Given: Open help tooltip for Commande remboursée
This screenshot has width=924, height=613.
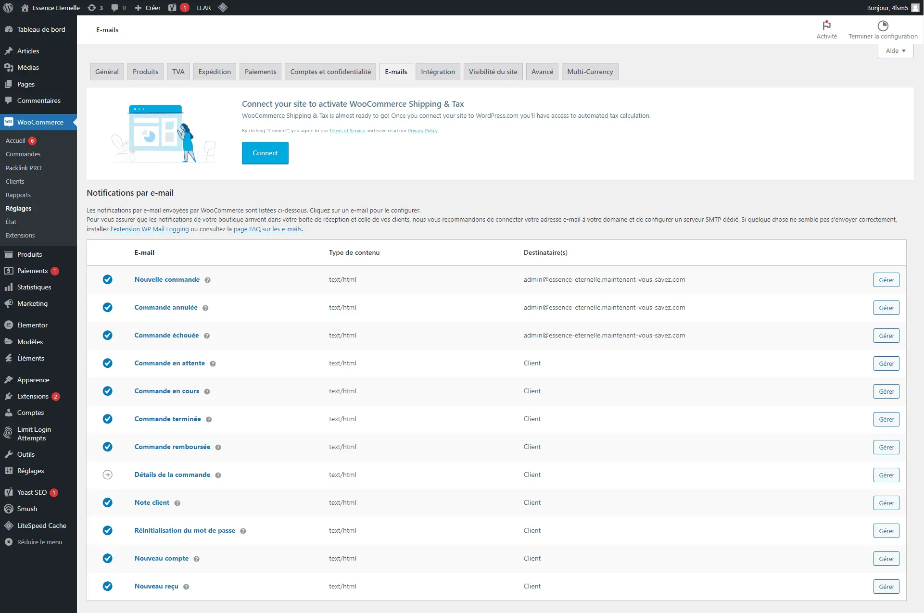Looking at the screenshot, I should (x=218, y=447).
